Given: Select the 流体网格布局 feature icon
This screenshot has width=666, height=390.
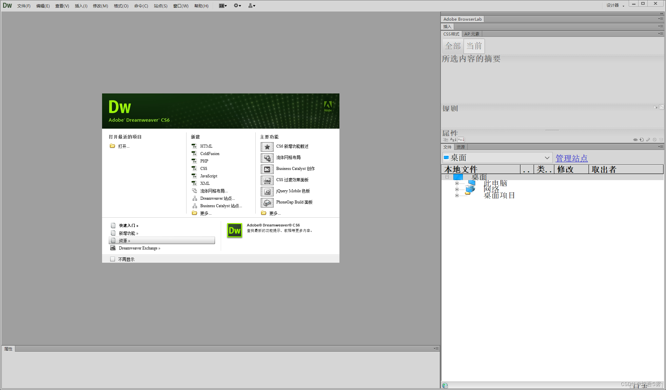Looking at the screenshot, I should (x=267, y=158).
